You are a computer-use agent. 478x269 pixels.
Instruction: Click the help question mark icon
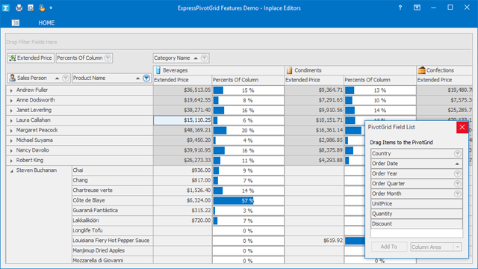(400, 7)
